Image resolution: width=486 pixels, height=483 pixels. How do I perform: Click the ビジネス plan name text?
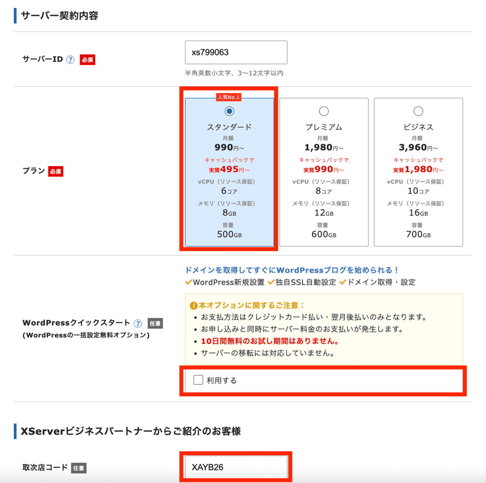coord(418,127)
